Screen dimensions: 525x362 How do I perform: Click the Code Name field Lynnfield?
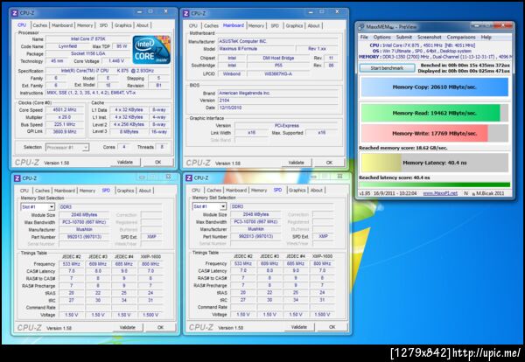(67, 46)
